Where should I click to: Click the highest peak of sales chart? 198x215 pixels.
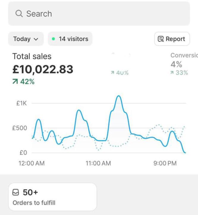(x=119, y=96)
